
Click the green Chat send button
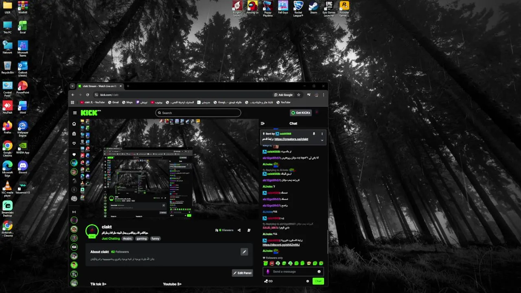click(318, 281)
